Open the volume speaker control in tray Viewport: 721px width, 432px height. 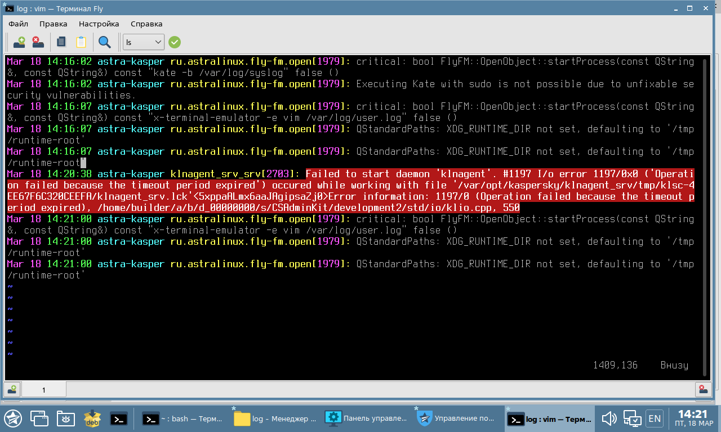pos(609,418)
